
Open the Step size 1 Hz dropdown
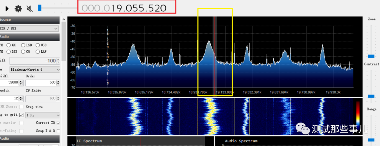(43, 115)
